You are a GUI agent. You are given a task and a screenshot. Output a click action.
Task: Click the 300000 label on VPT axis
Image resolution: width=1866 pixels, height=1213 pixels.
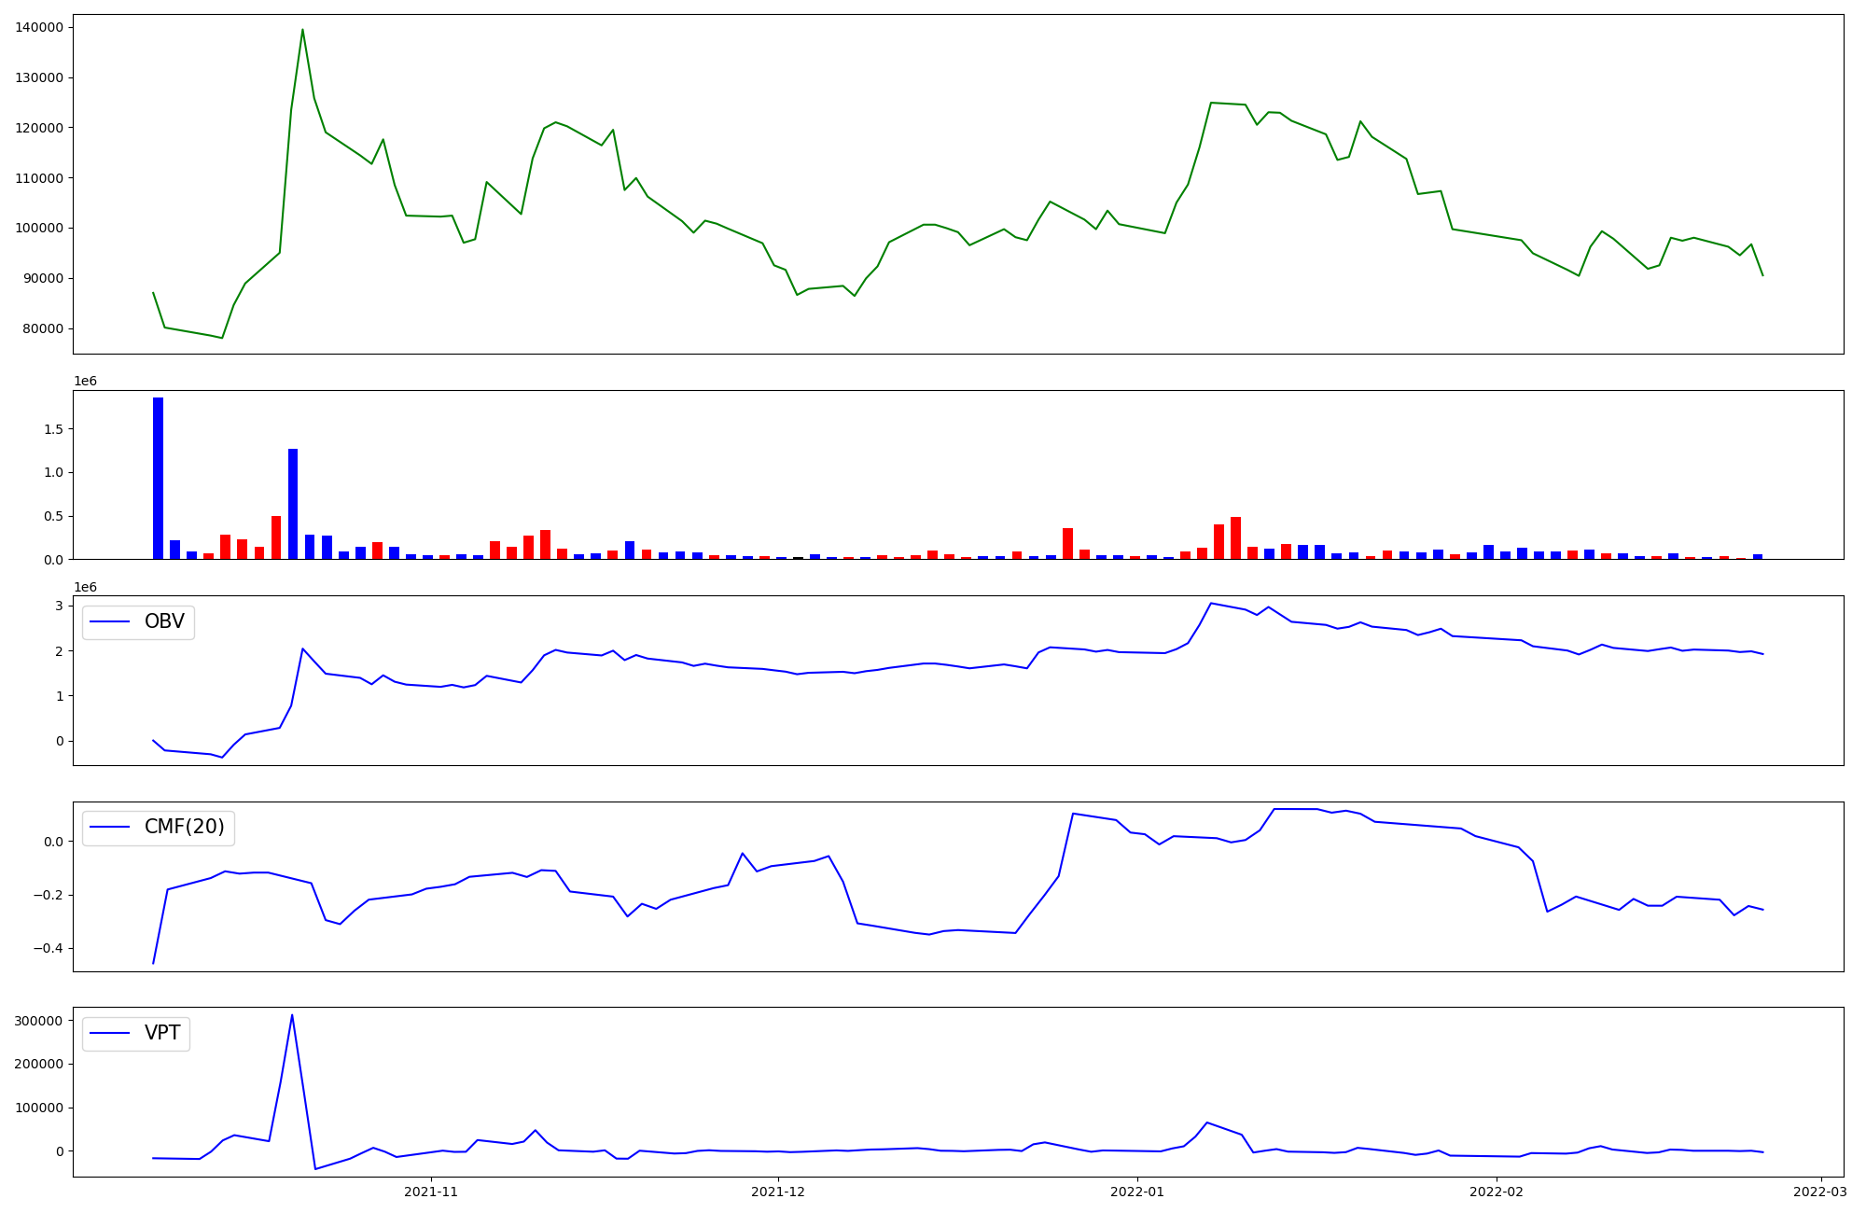point(40,1021)
